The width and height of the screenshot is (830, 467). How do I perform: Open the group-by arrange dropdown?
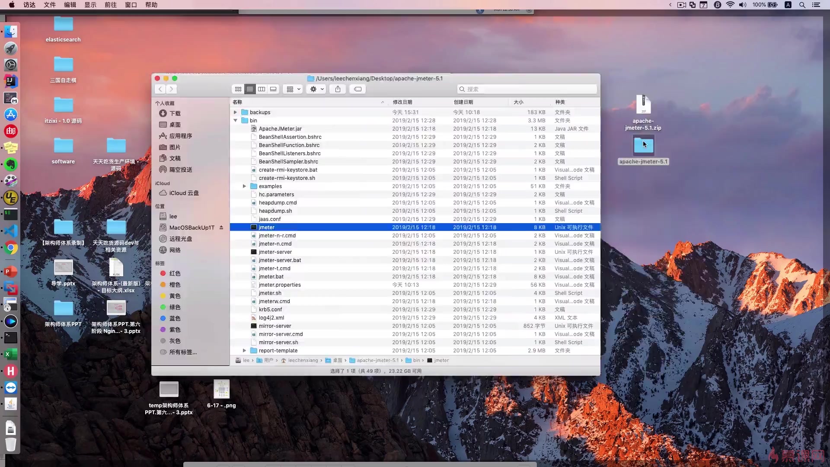(293, 89)
